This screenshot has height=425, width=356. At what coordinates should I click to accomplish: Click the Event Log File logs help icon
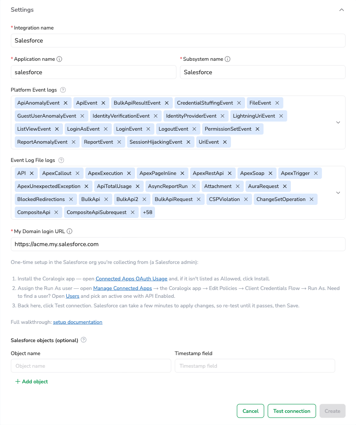[61, 160]
